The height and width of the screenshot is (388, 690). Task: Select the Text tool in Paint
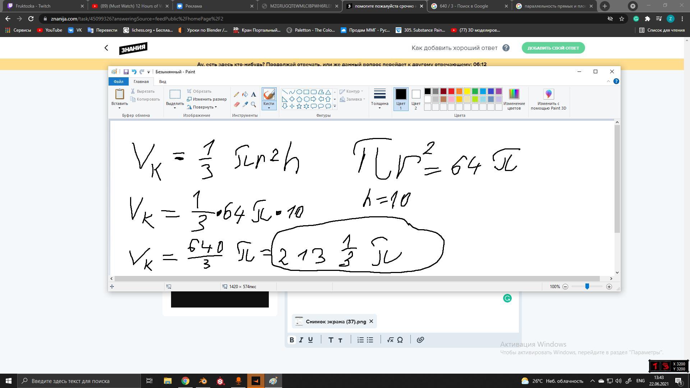253,94
